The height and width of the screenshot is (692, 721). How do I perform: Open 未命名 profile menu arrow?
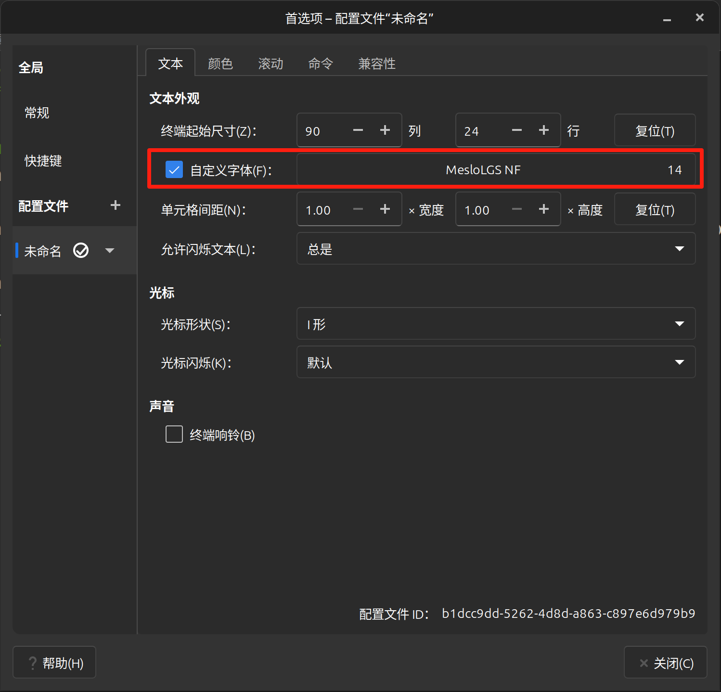click(110, 251)
